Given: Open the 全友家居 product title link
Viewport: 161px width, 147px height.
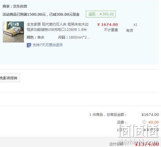Looking at the screenshot, I should coord(58,27).
